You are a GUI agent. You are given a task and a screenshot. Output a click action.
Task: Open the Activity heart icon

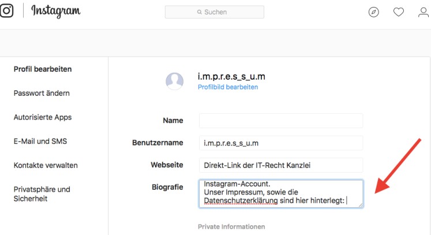pos(399,12)
